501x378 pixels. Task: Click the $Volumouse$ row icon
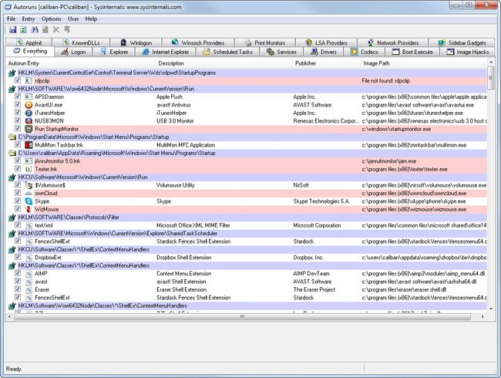29,185
